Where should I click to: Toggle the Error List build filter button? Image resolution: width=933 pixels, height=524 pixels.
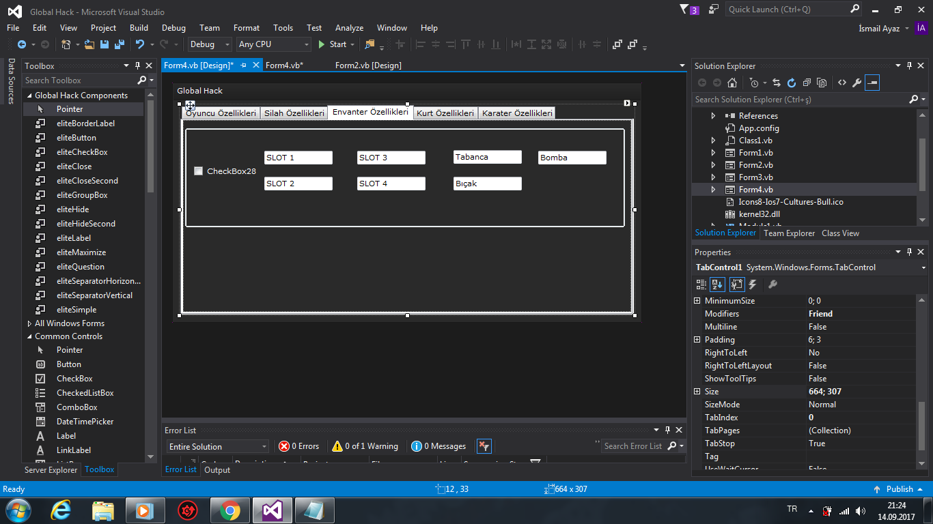(484, 446)
